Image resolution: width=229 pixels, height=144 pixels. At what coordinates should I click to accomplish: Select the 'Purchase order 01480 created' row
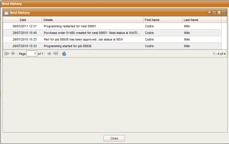tap(92, 33)
